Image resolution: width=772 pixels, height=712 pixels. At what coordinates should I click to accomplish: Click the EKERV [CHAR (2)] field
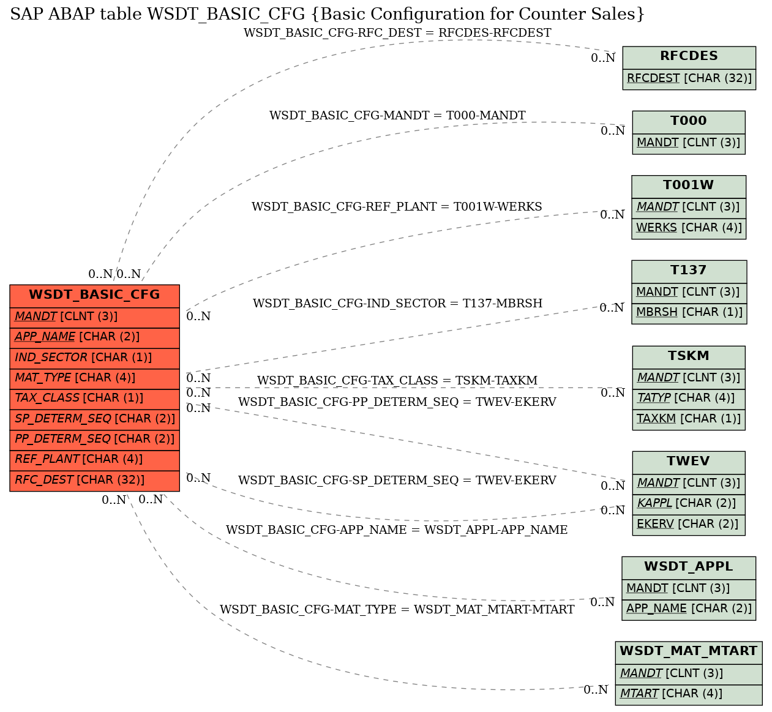pos(689,525)
